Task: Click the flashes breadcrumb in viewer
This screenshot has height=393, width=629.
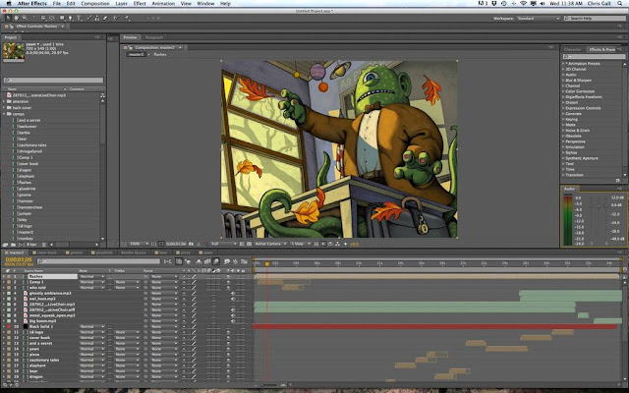Action: click(x=160, y=55)
